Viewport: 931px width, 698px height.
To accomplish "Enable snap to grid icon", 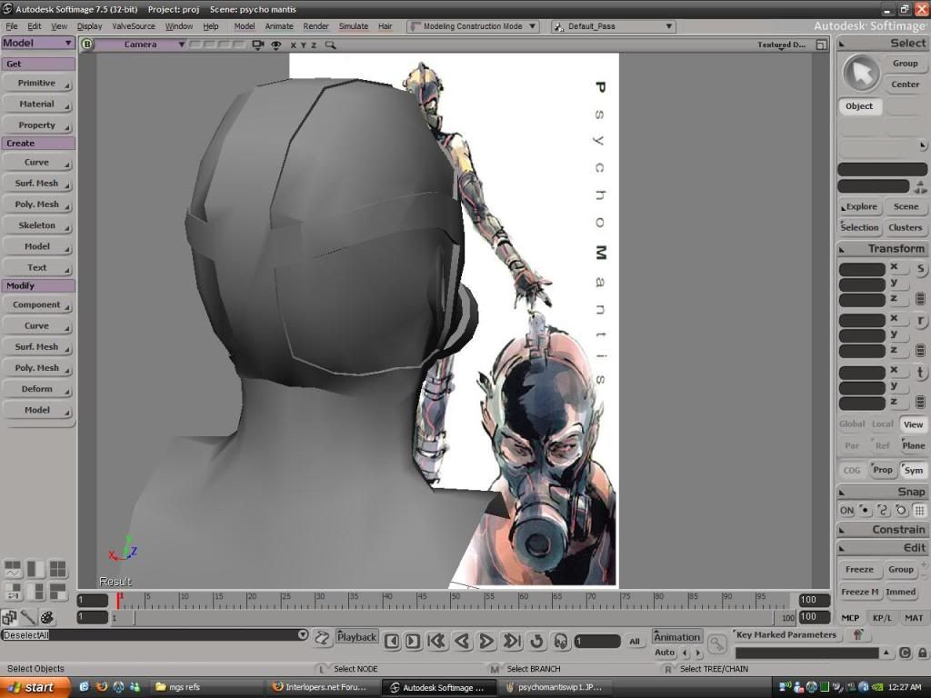I will click(919, 511).
